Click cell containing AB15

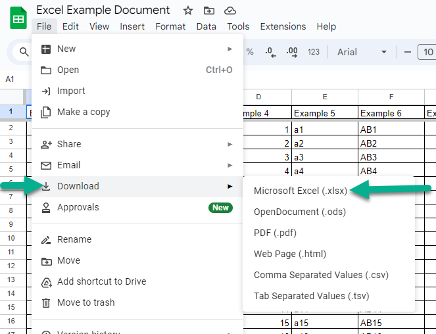[x=391, y=323]
